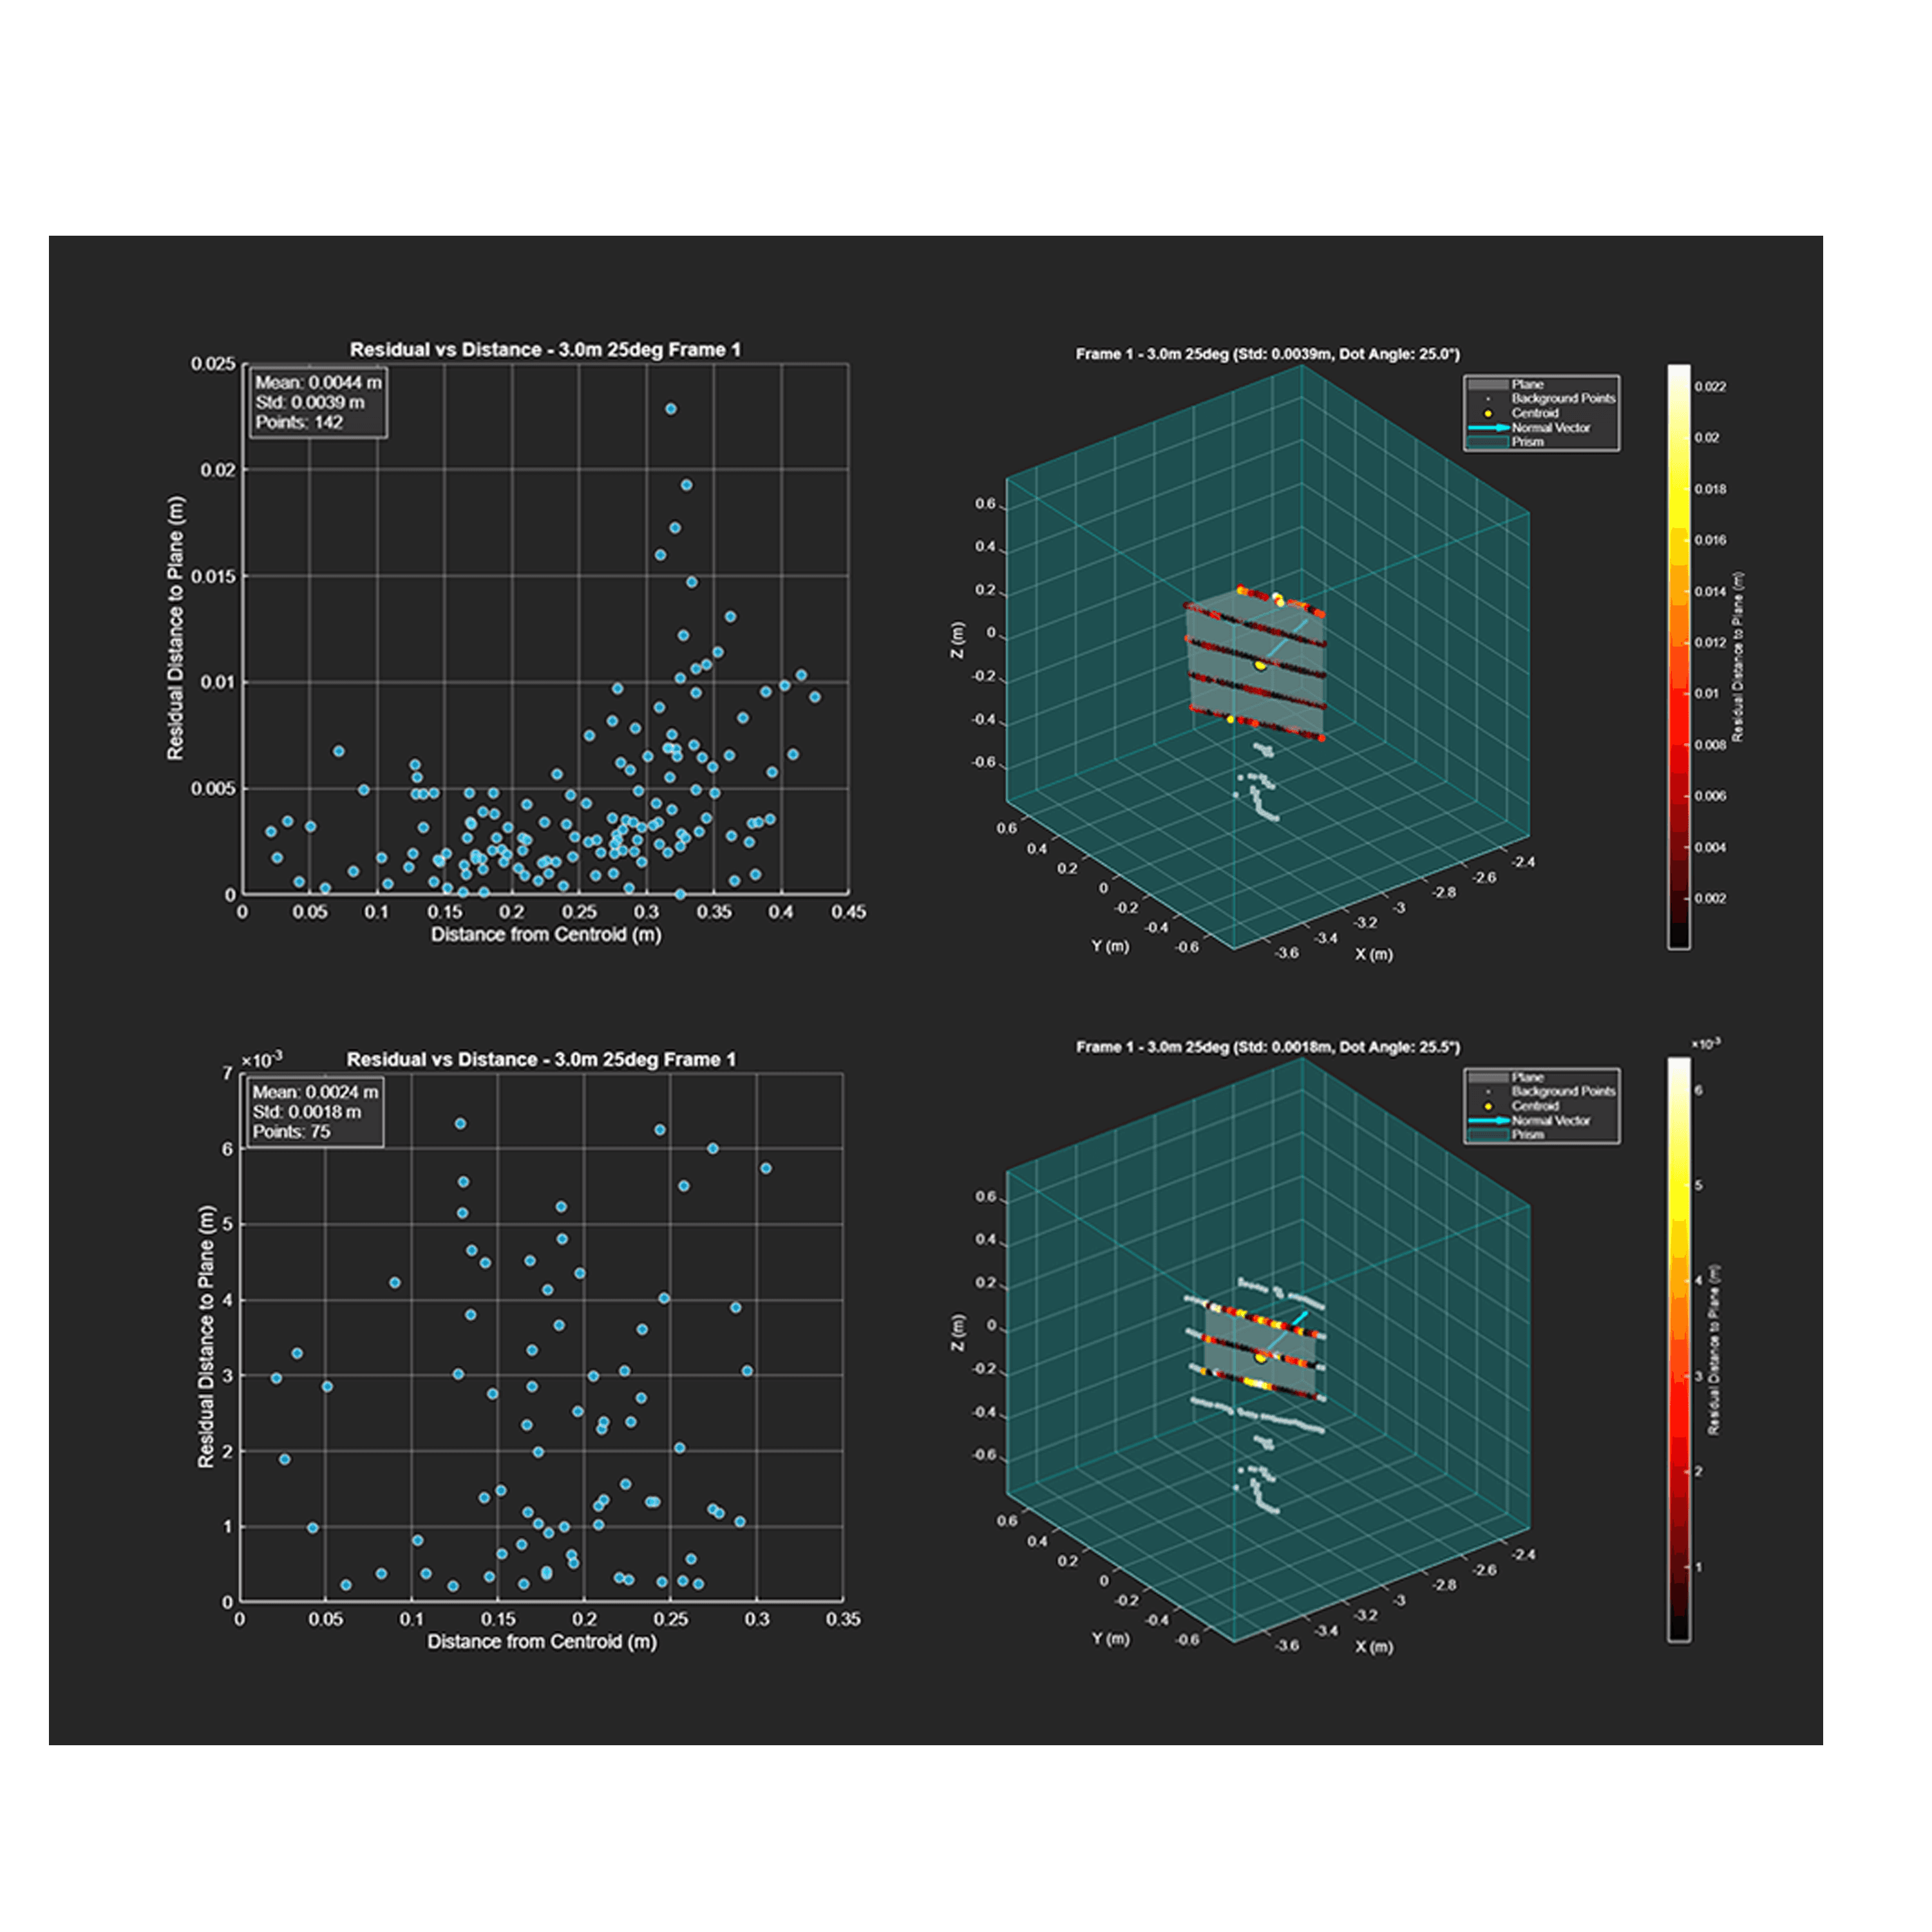Click the top colorbar near the 0.012 level
The width and height of the screenshot is (1932, 1932).
1679,642
